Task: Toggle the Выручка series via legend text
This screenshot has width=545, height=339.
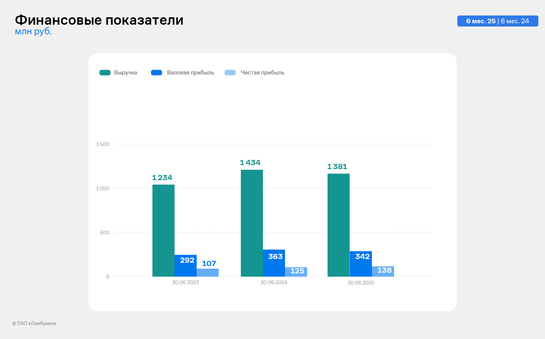Action: click(126, 73)
